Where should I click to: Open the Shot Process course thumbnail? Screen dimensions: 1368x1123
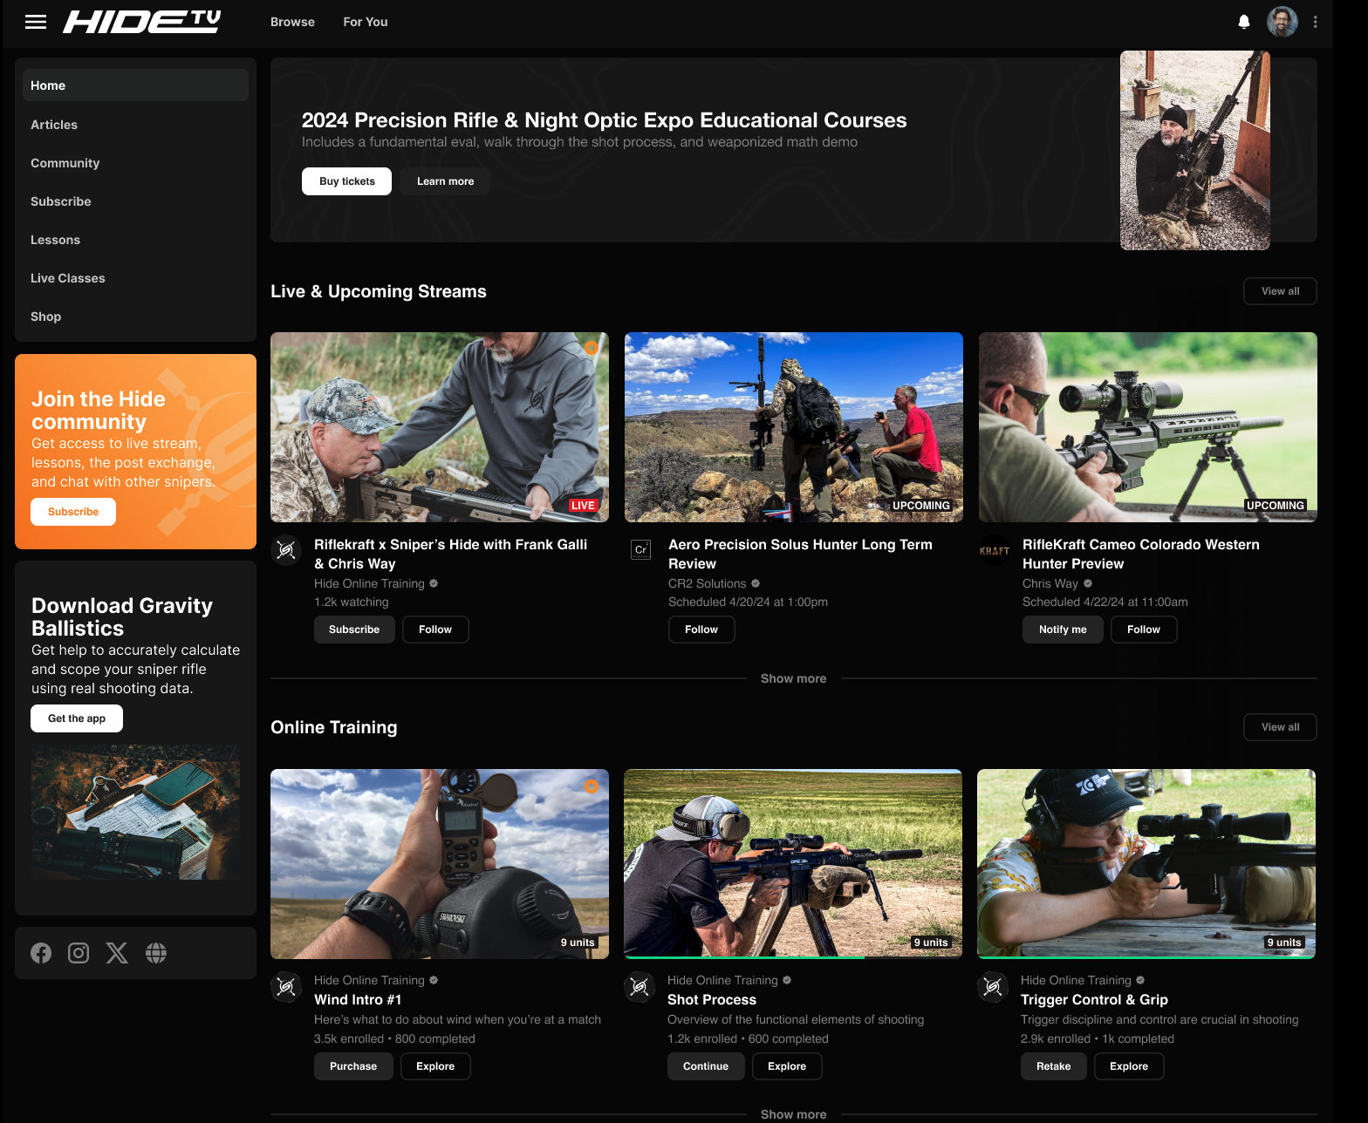[x=793, y=864]
